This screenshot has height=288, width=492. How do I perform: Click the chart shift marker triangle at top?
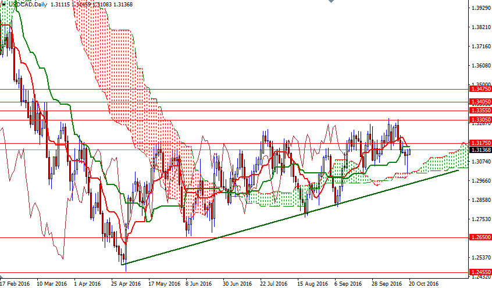(x=331, y=1)
